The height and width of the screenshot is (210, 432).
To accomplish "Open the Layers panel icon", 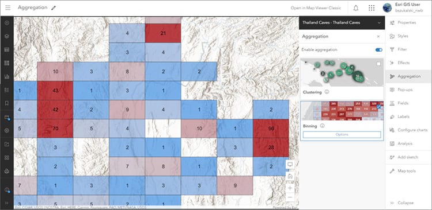I will pos(7,36).
